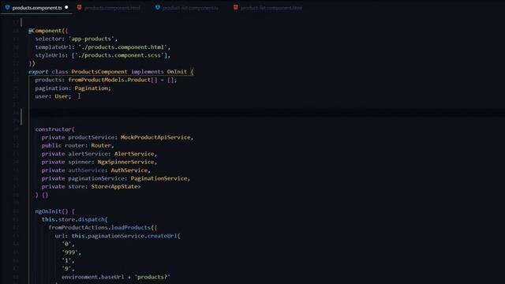The width and height of the screenshot is (505, 284).
Task: Click 'this.paginationService.createUrl(' call
Action: point(125,236)
